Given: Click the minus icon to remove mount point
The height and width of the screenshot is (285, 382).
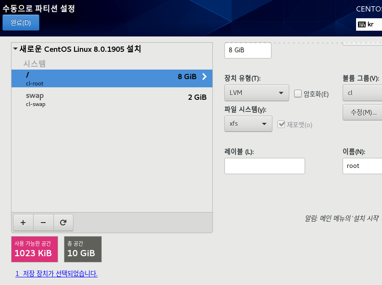Looking at the screenshot, I should tap(43, 223).
